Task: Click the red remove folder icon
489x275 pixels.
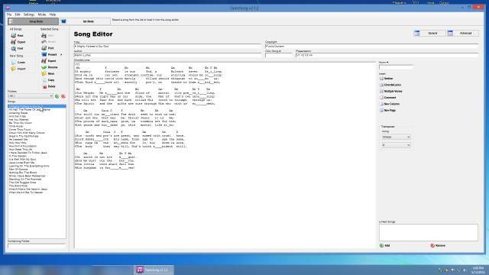Action: click(x=63, y=96)
